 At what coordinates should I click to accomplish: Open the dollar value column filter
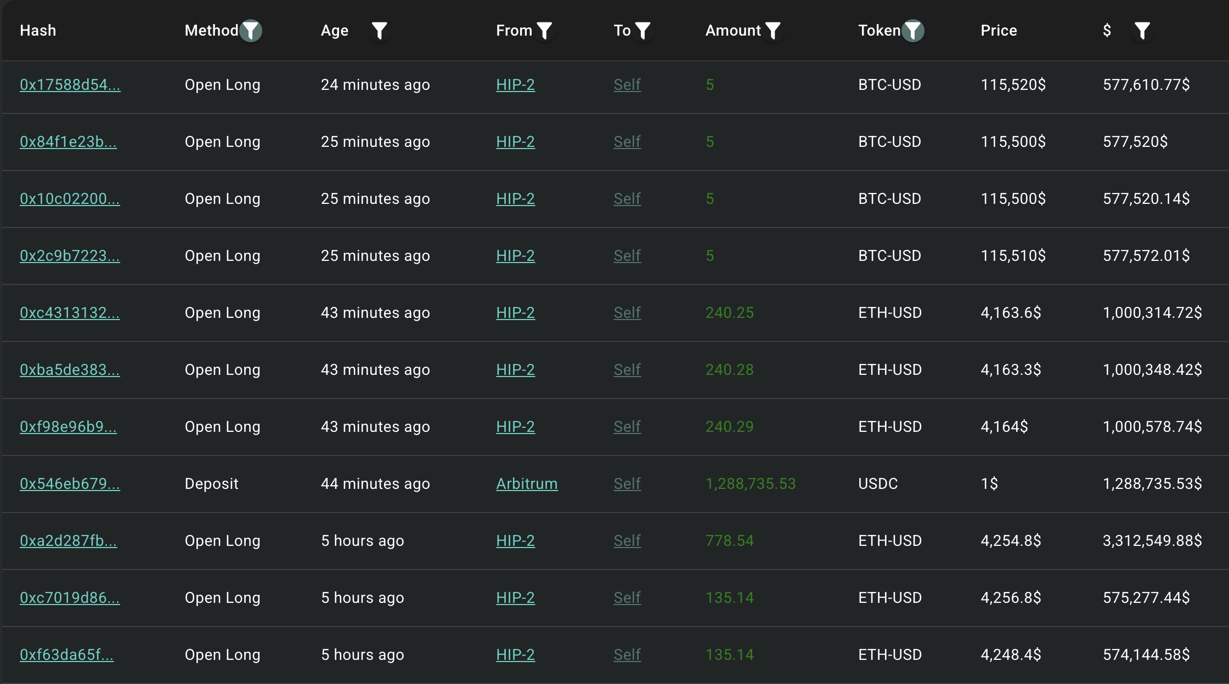1142,31
